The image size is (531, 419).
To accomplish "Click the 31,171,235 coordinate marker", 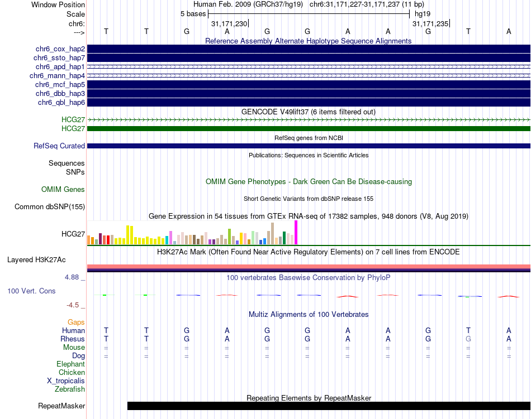I will click(431, 23).
